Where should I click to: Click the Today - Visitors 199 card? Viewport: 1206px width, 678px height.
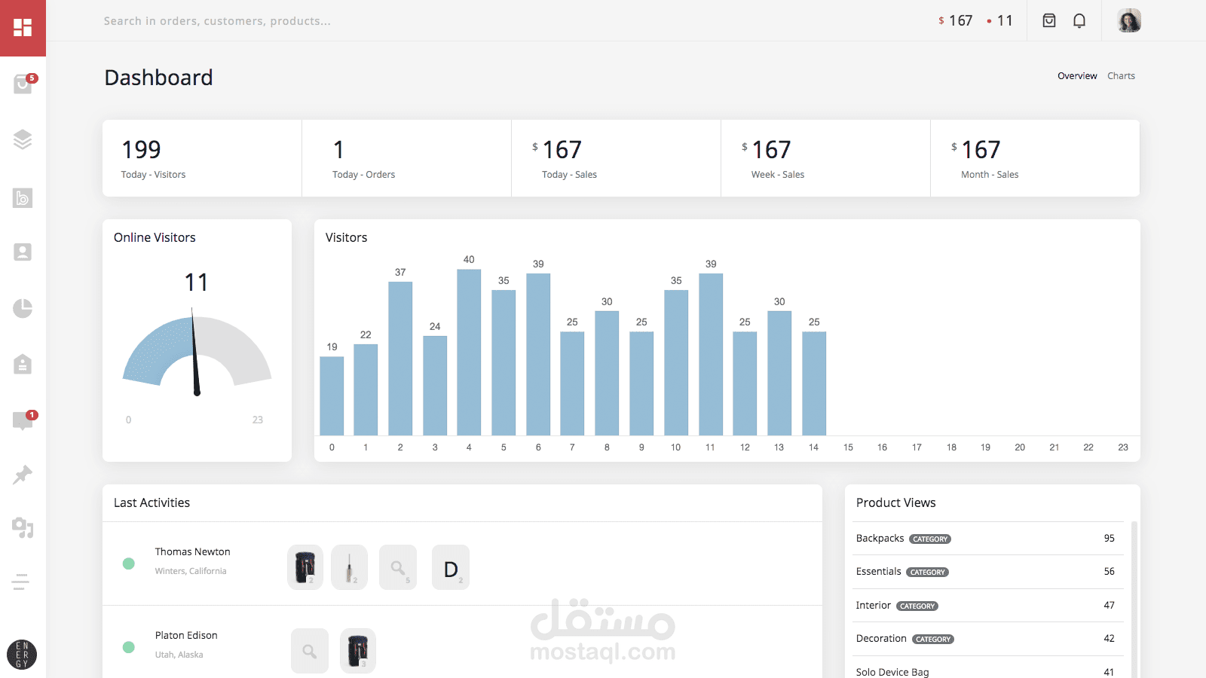coord(202,158)
